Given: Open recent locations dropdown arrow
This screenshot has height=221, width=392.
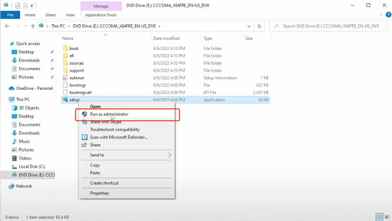Looking at the screenshot, I should [x=26, y=26].
